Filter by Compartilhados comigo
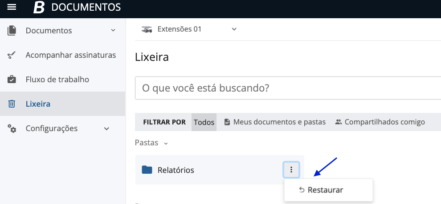 380,122
